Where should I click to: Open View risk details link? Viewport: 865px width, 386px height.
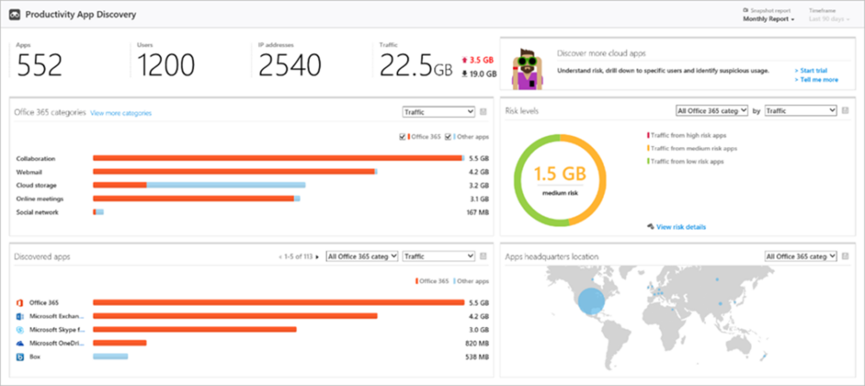click(x=679, y=226)
